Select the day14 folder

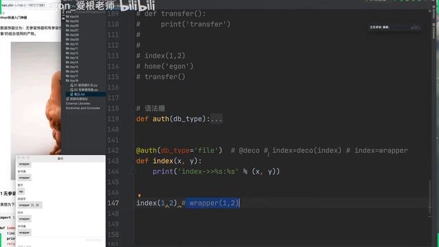[72, 62]
